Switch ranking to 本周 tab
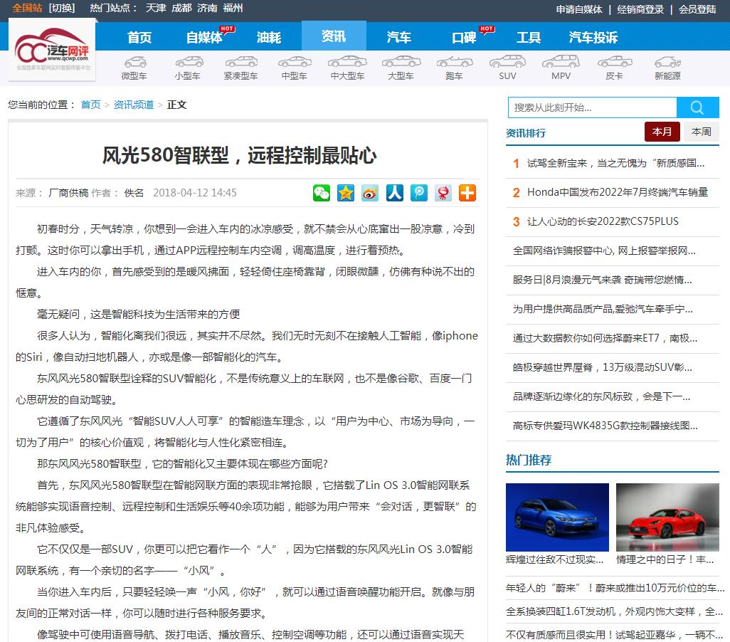Screen dimensions: 730x642 click(x=701, y=132)
